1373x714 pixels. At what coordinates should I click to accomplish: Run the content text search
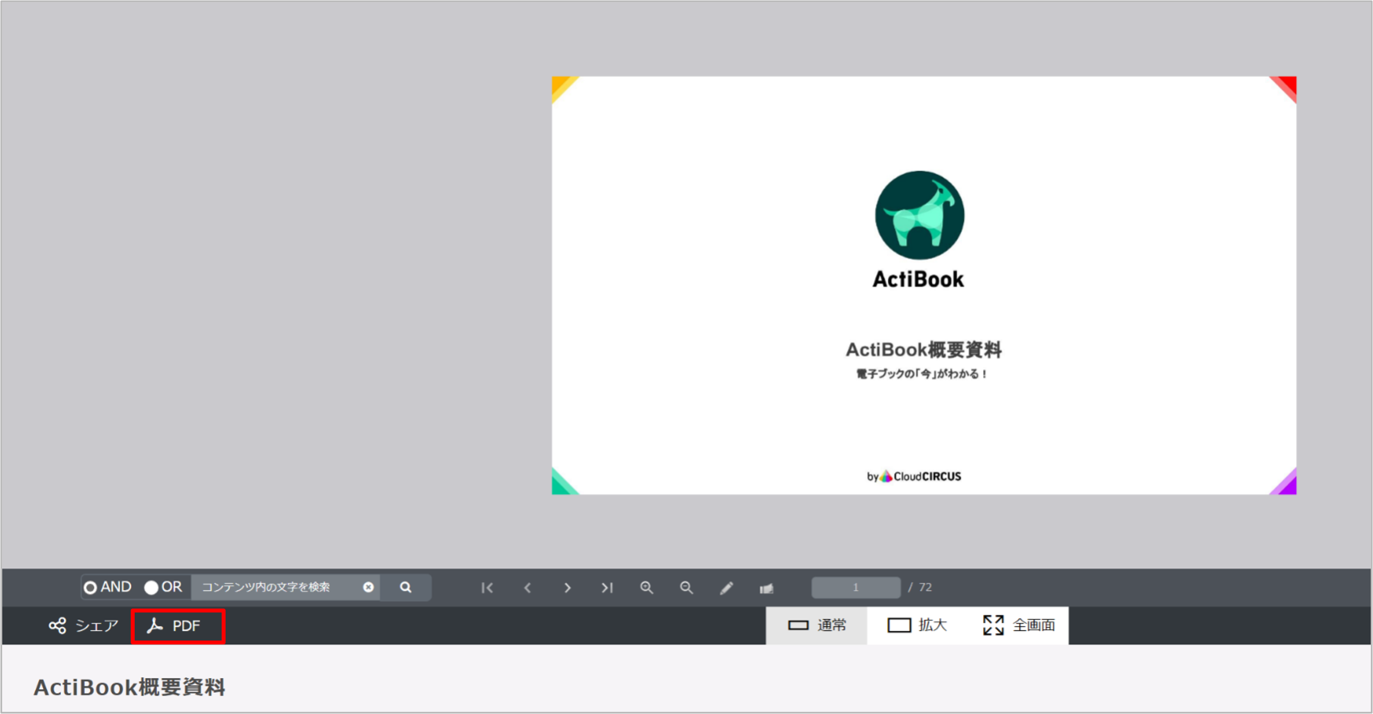coord(405,587)
